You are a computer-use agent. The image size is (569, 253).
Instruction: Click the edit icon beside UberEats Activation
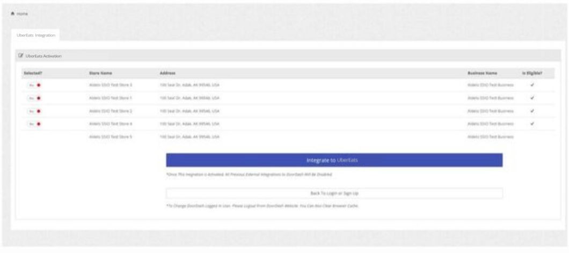pos(20,56)
